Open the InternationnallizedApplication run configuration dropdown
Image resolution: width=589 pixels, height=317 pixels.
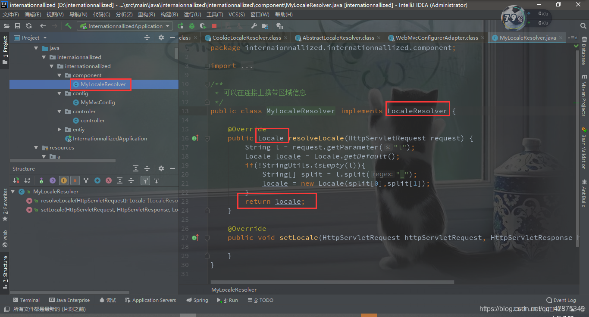pos(125,26)
